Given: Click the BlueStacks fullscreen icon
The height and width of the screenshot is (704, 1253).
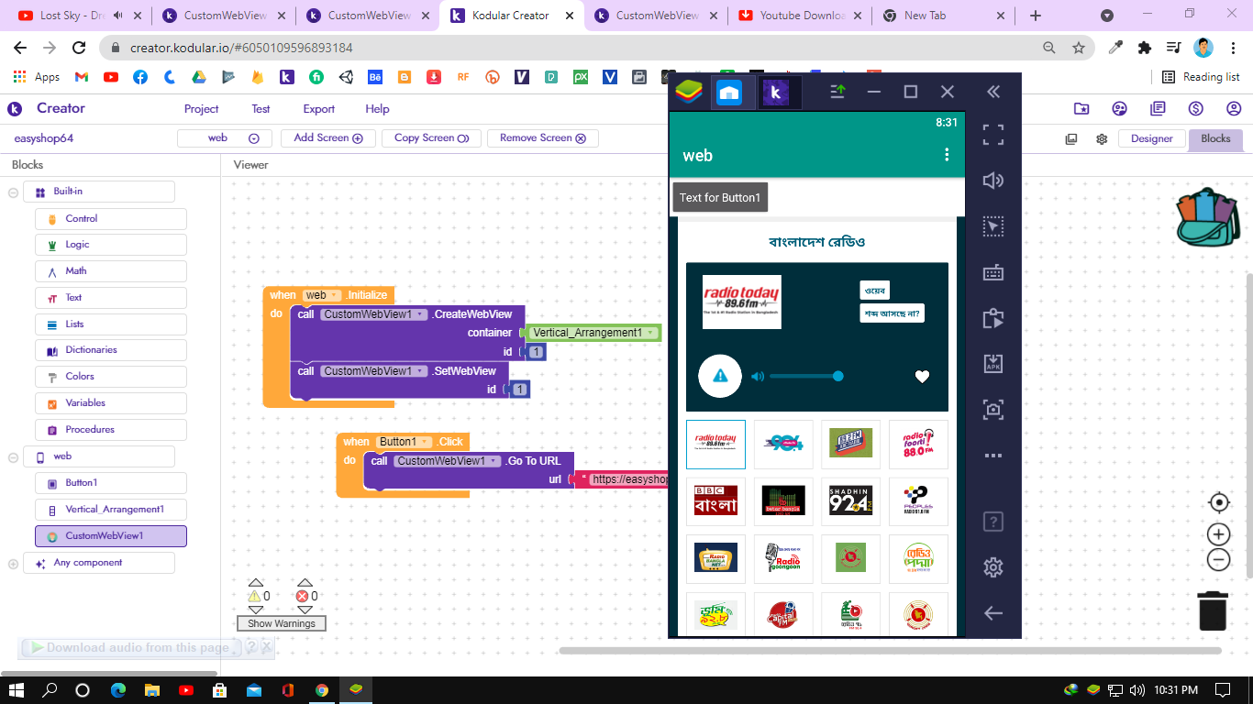Looking at the screenshot, I should [992, 135].
